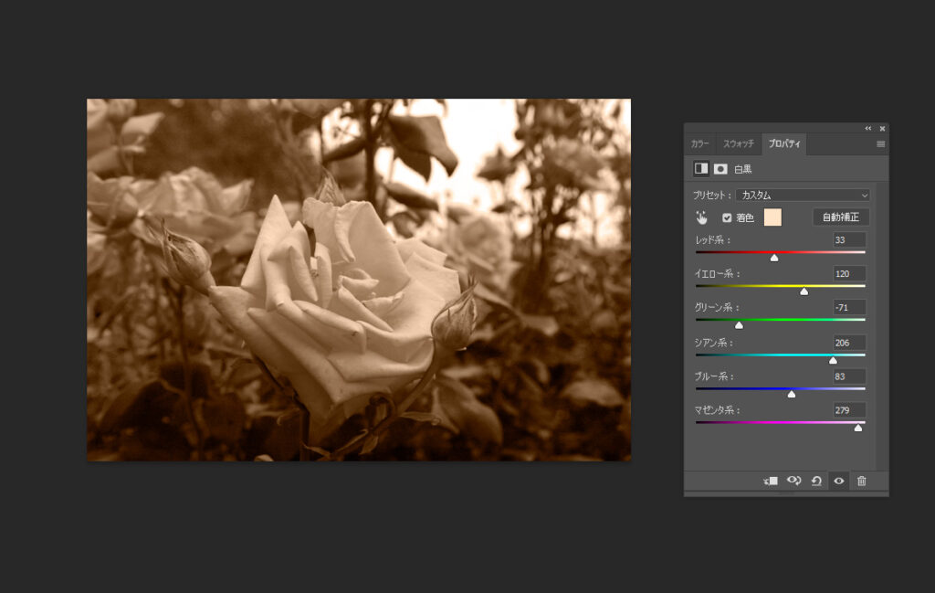Click the layer mask icon in Properties
The height and width of the screenshot is (593, 935).
720,169
